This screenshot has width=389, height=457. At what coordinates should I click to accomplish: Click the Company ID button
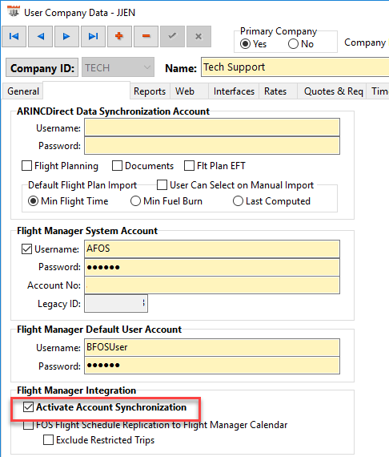(42, 68)
